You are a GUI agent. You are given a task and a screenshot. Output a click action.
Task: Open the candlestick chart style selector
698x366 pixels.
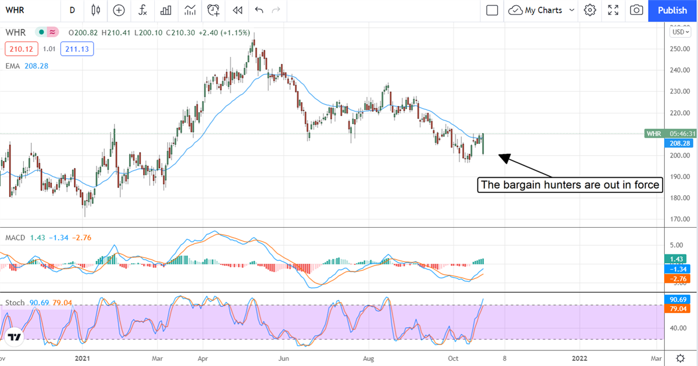(x=96, y=10)
